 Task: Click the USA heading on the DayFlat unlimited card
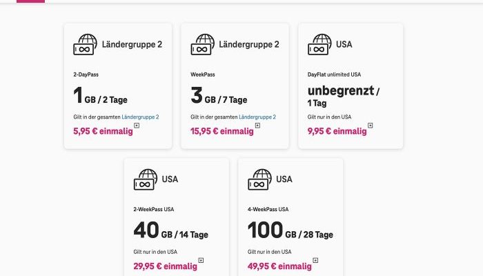click(x=344, y=45)
